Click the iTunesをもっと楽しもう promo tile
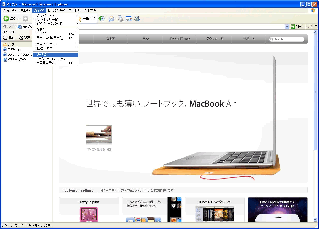This screenshot has width=319, height=229. (x=215, y=210)
